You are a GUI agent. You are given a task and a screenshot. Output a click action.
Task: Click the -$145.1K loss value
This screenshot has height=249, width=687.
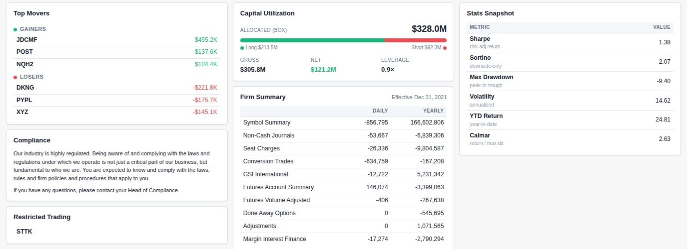pos(205,112)
